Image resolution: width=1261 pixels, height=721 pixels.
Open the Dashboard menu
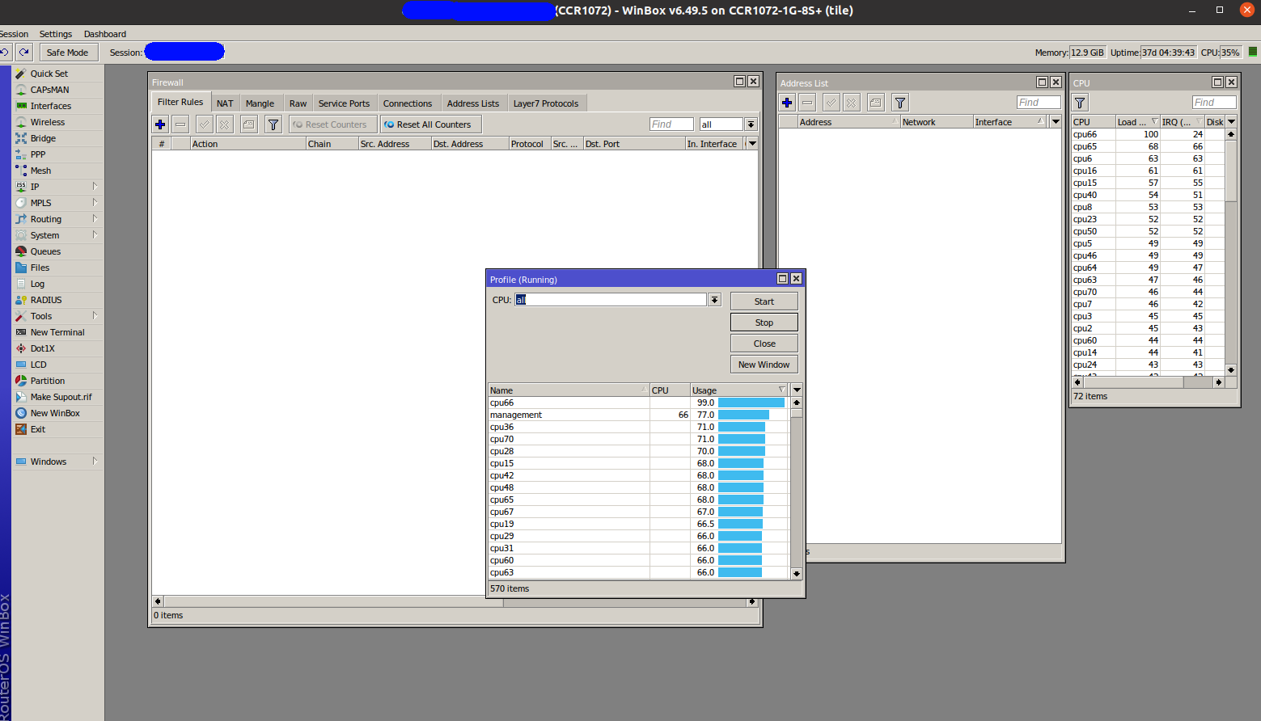(105, 34)
